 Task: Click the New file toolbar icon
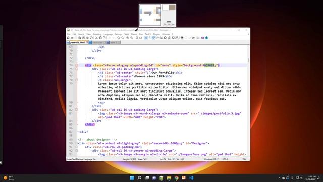pos(68,38)
